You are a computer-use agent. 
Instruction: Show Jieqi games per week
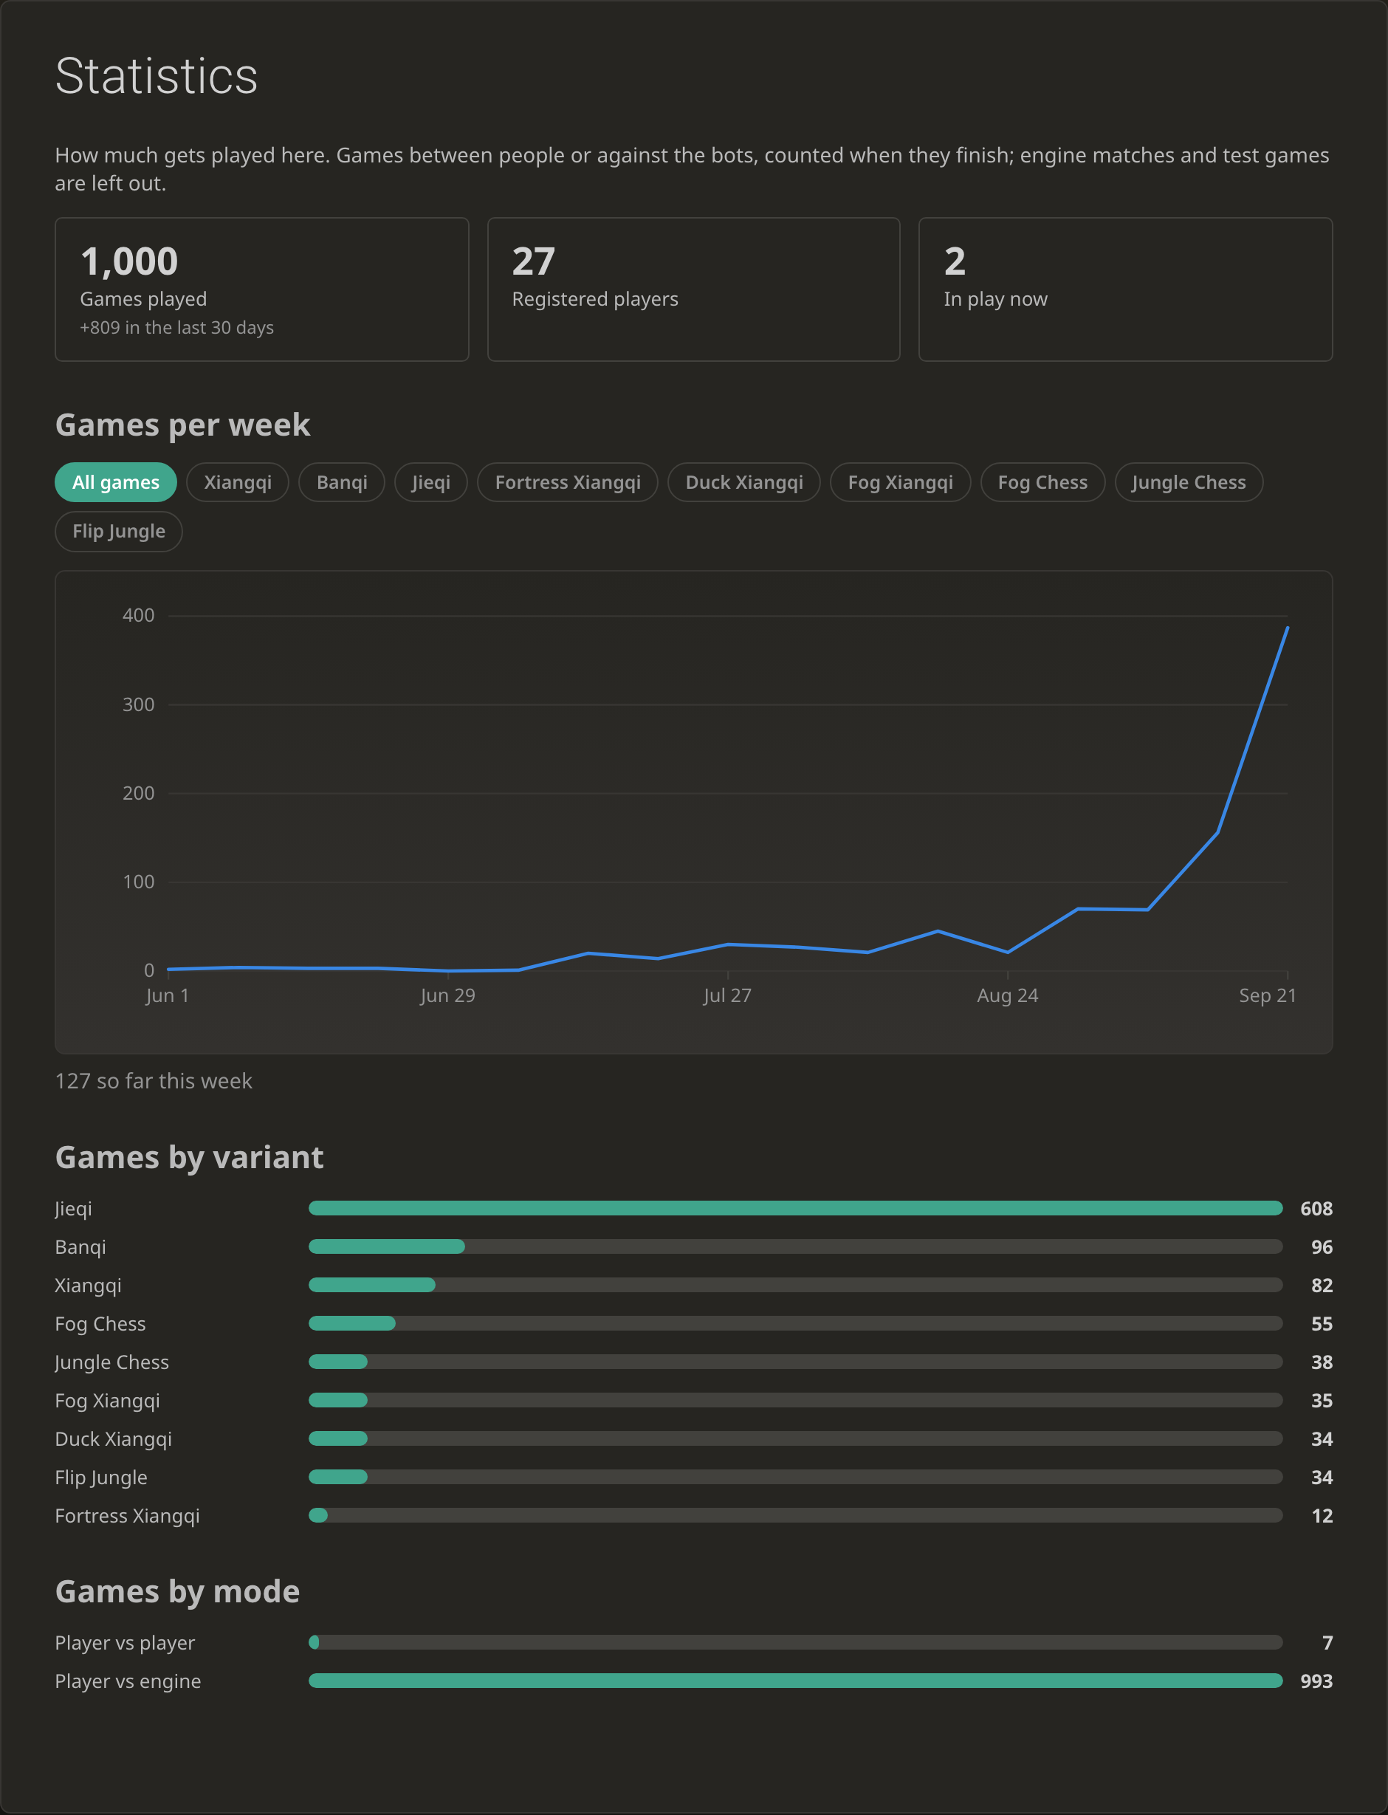coord(431,482)
